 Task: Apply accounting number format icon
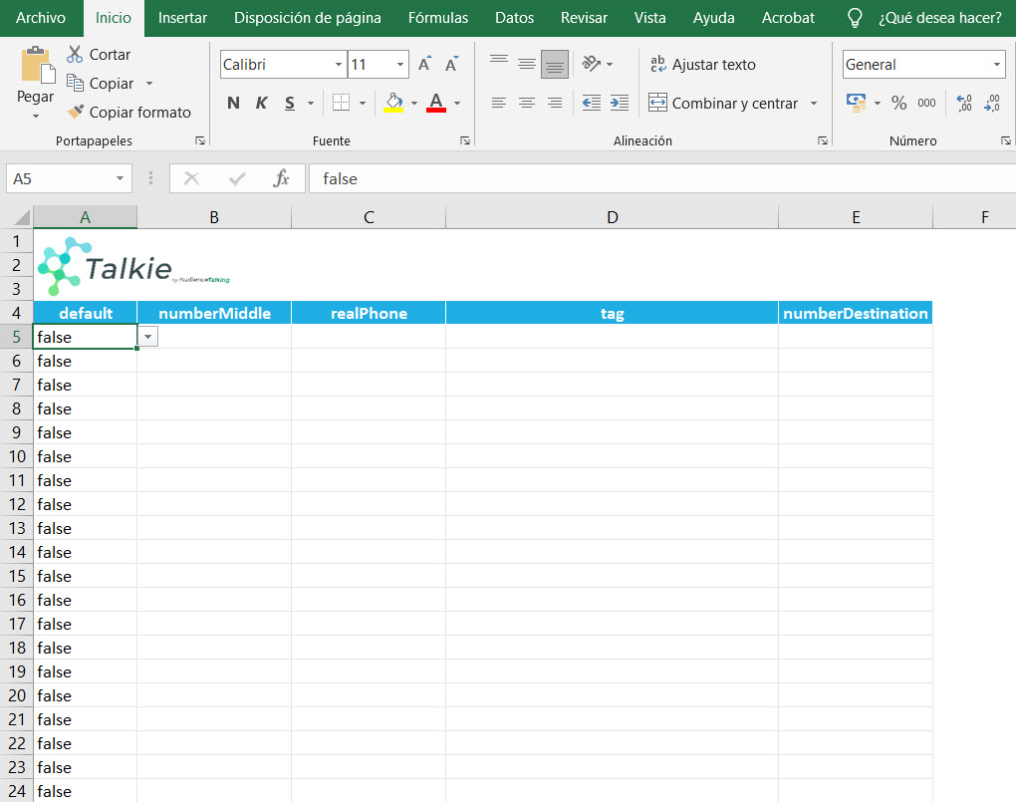(x=857, y=103)
